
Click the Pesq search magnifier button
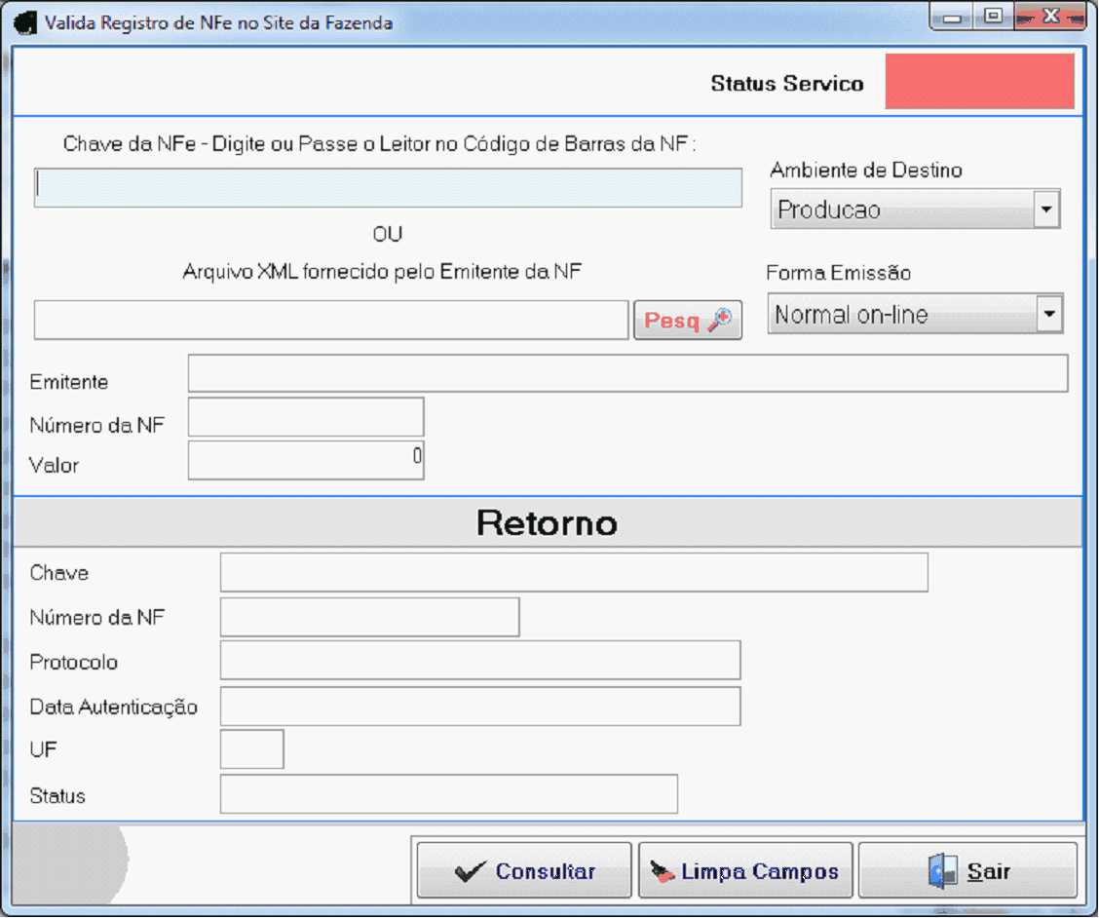(x=687, y=321)
